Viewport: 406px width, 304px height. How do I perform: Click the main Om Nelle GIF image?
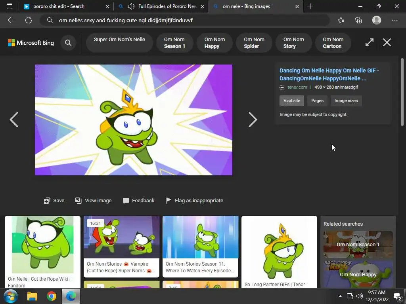click(x=134, y=120)
